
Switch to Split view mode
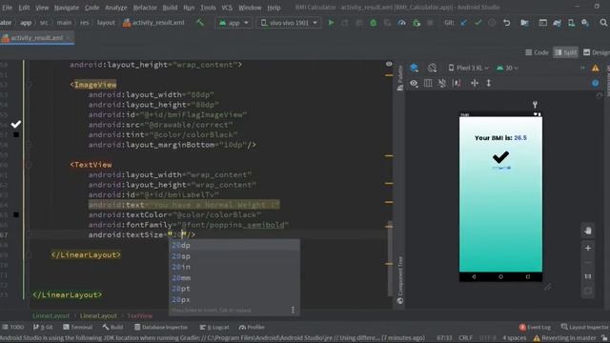[565, 52]
